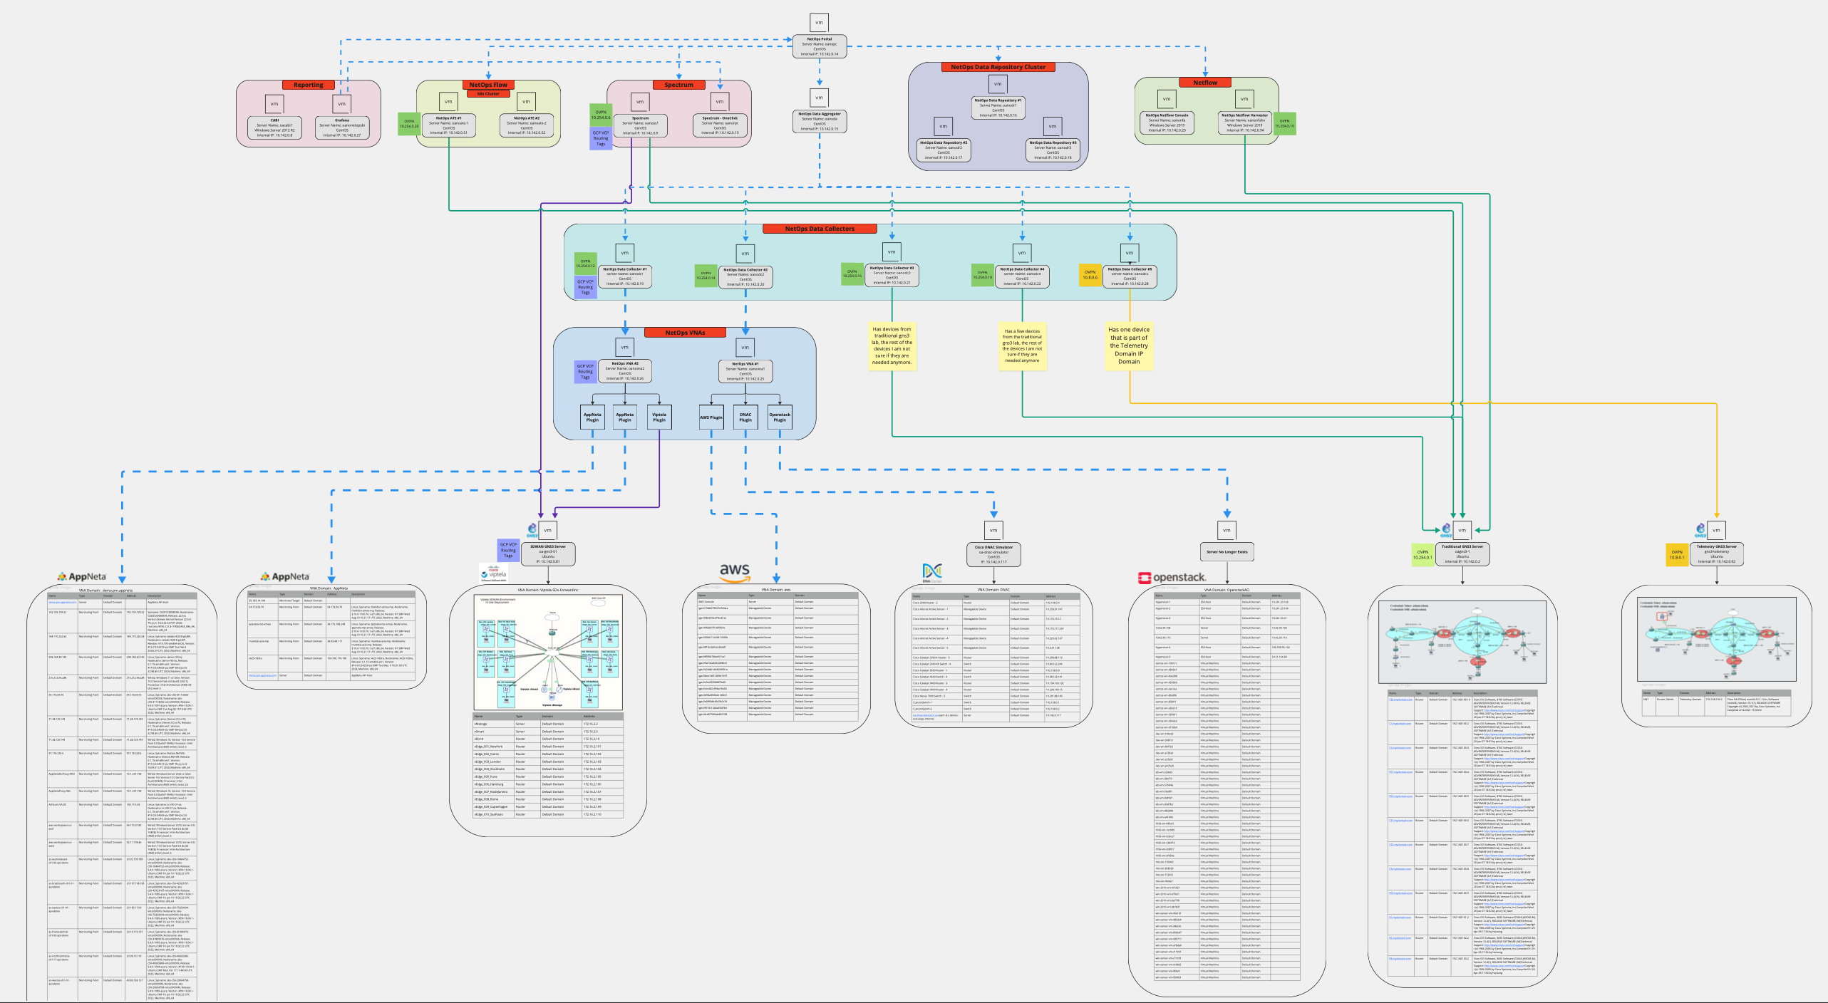Open the Telemetry GNS3 topology thumbnail
1828x1003 pixels.
1716,639
